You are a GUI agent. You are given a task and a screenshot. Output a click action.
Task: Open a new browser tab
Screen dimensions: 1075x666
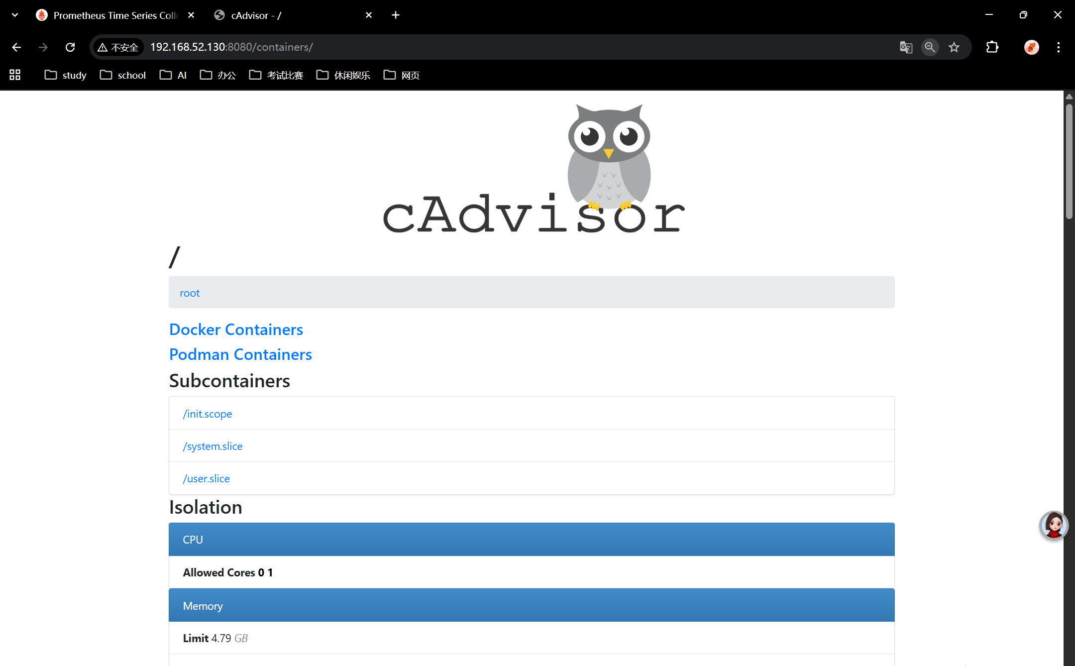click(x=396, y=15)
